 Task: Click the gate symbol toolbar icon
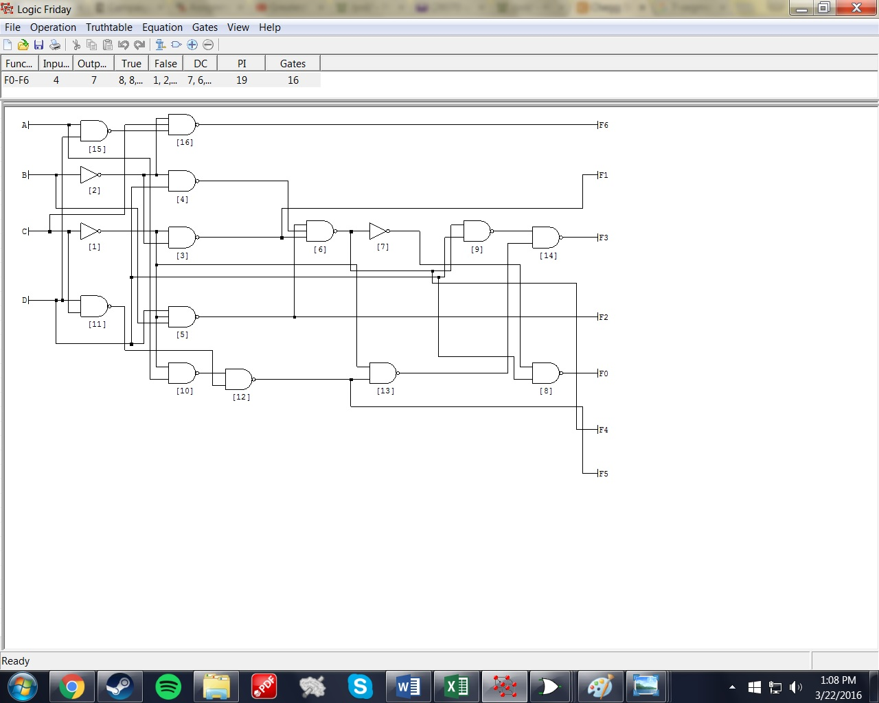pos(176,45)
